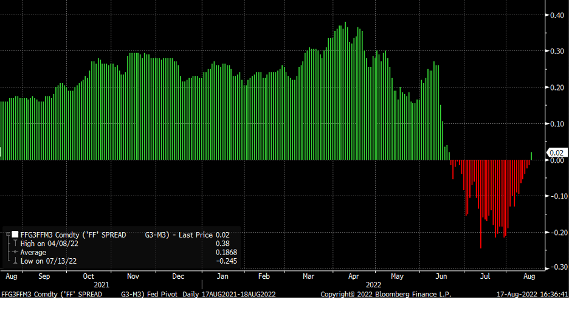Viewport: 569px width, 311px height.
Task: Select the 'Low on 07/13/22' legend row
Action: (x=48, y=261)
